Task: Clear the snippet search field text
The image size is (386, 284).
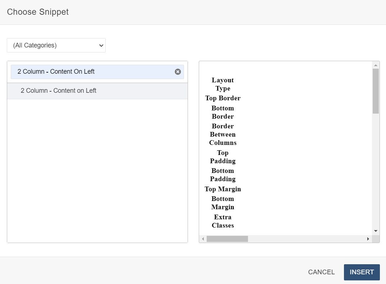Action: pyautogui.click(x=178, y=72)
